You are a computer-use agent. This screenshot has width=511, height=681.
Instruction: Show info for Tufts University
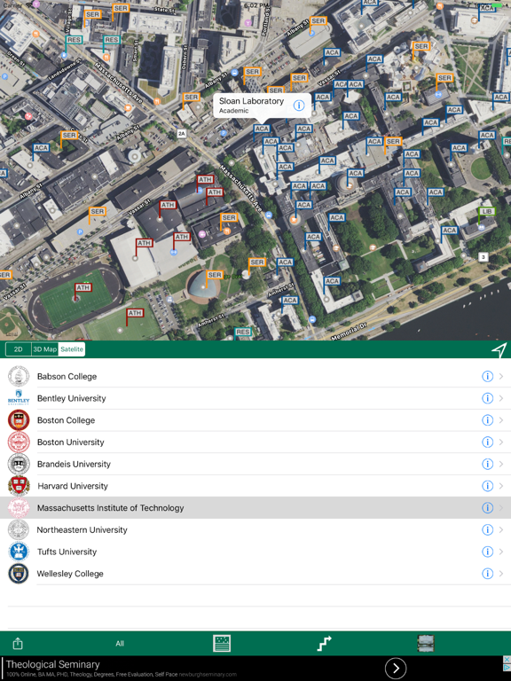tap(488, 552)
